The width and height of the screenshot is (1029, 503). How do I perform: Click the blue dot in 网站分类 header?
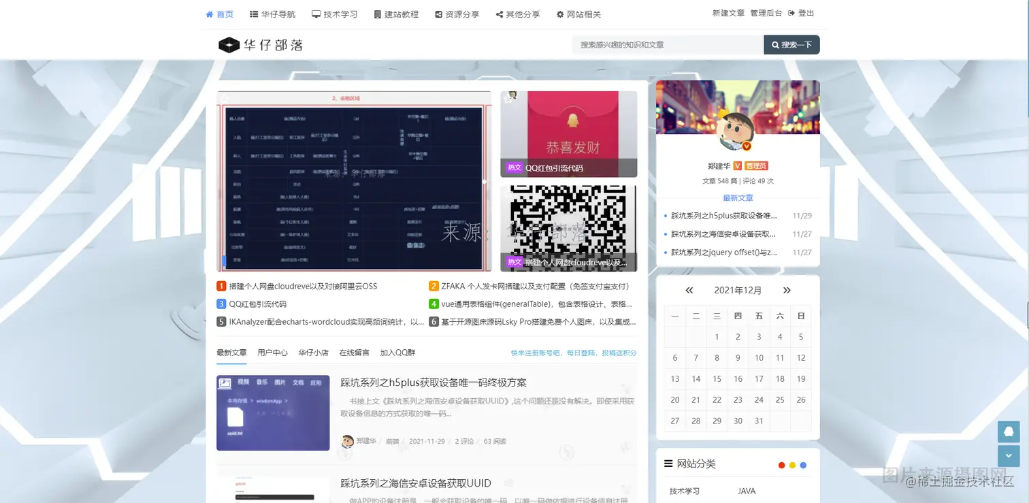(x=803, y=466)
